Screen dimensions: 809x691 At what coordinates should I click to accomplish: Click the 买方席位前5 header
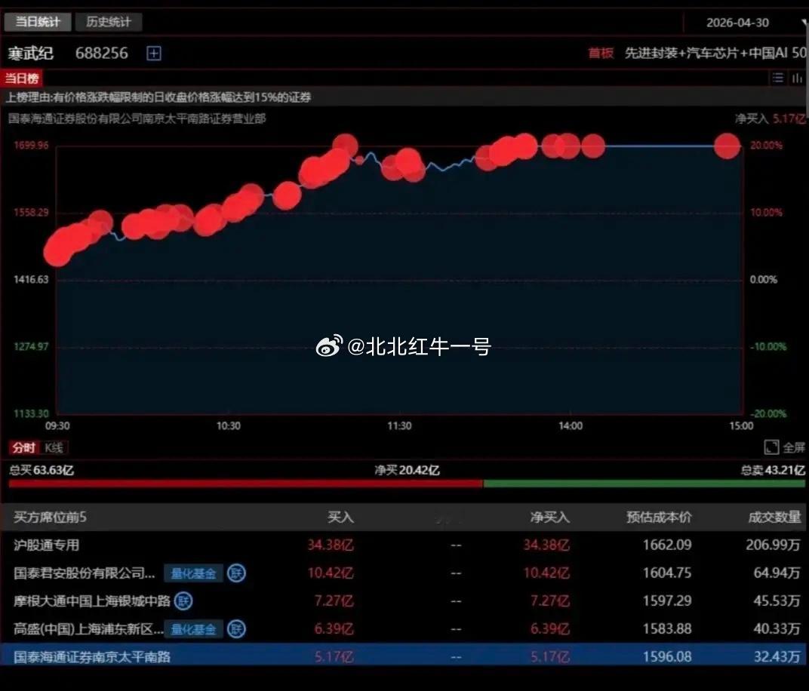click(50, 517)
